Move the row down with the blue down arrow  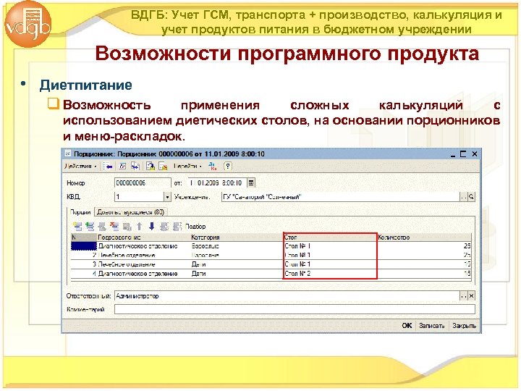[151, 227]
